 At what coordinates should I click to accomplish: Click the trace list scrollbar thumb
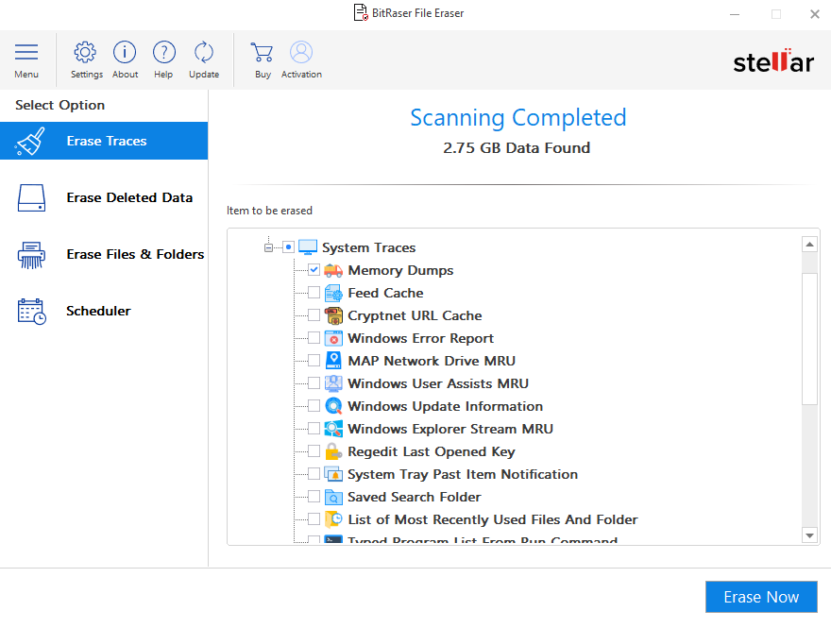tap(809, 339)
